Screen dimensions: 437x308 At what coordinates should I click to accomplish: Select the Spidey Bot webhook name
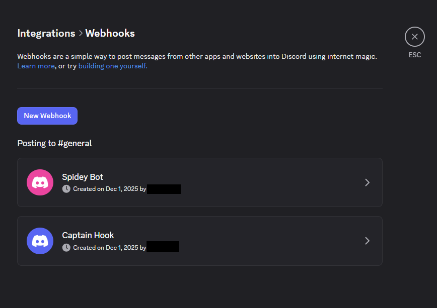83,177
